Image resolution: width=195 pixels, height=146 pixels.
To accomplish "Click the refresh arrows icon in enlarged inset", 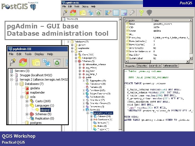I will (23, 62).
